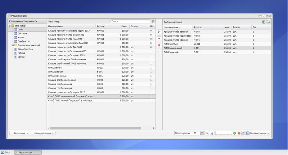This screenshot has width=288, height=155.
Task: Expand the Элементы ограждений node
Action: click(13, 45)
